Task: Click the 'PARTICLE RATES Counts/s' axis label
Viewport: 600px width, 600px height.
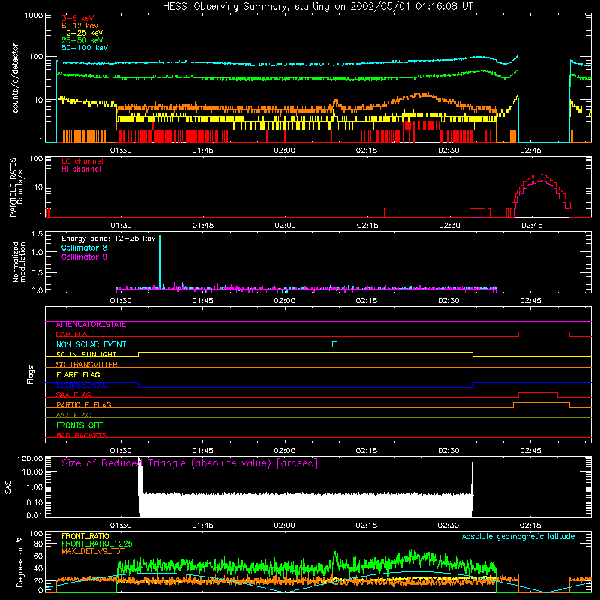Action: pos(16,187)
